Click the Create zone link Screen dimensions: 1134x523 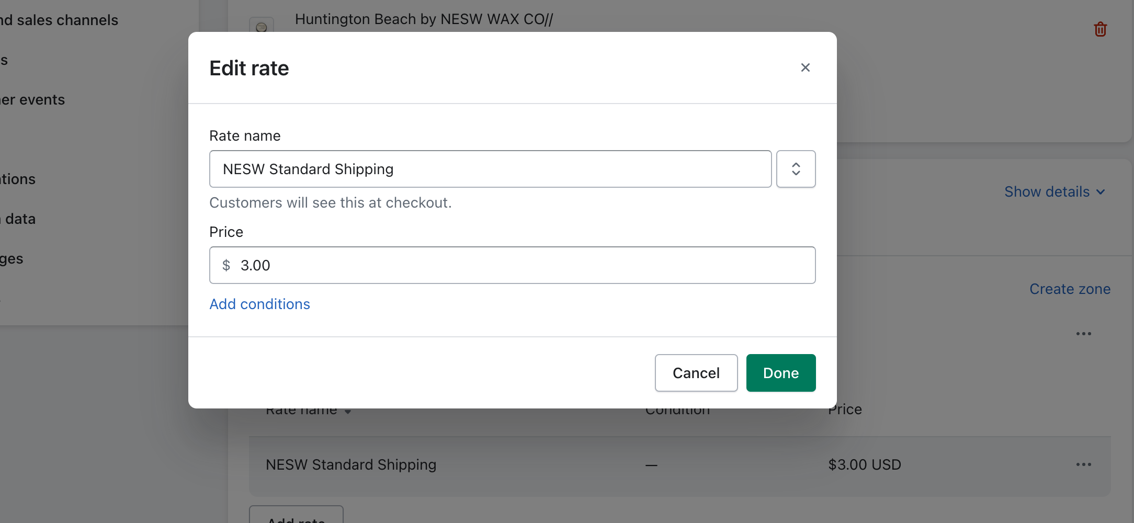(1070, 289)
